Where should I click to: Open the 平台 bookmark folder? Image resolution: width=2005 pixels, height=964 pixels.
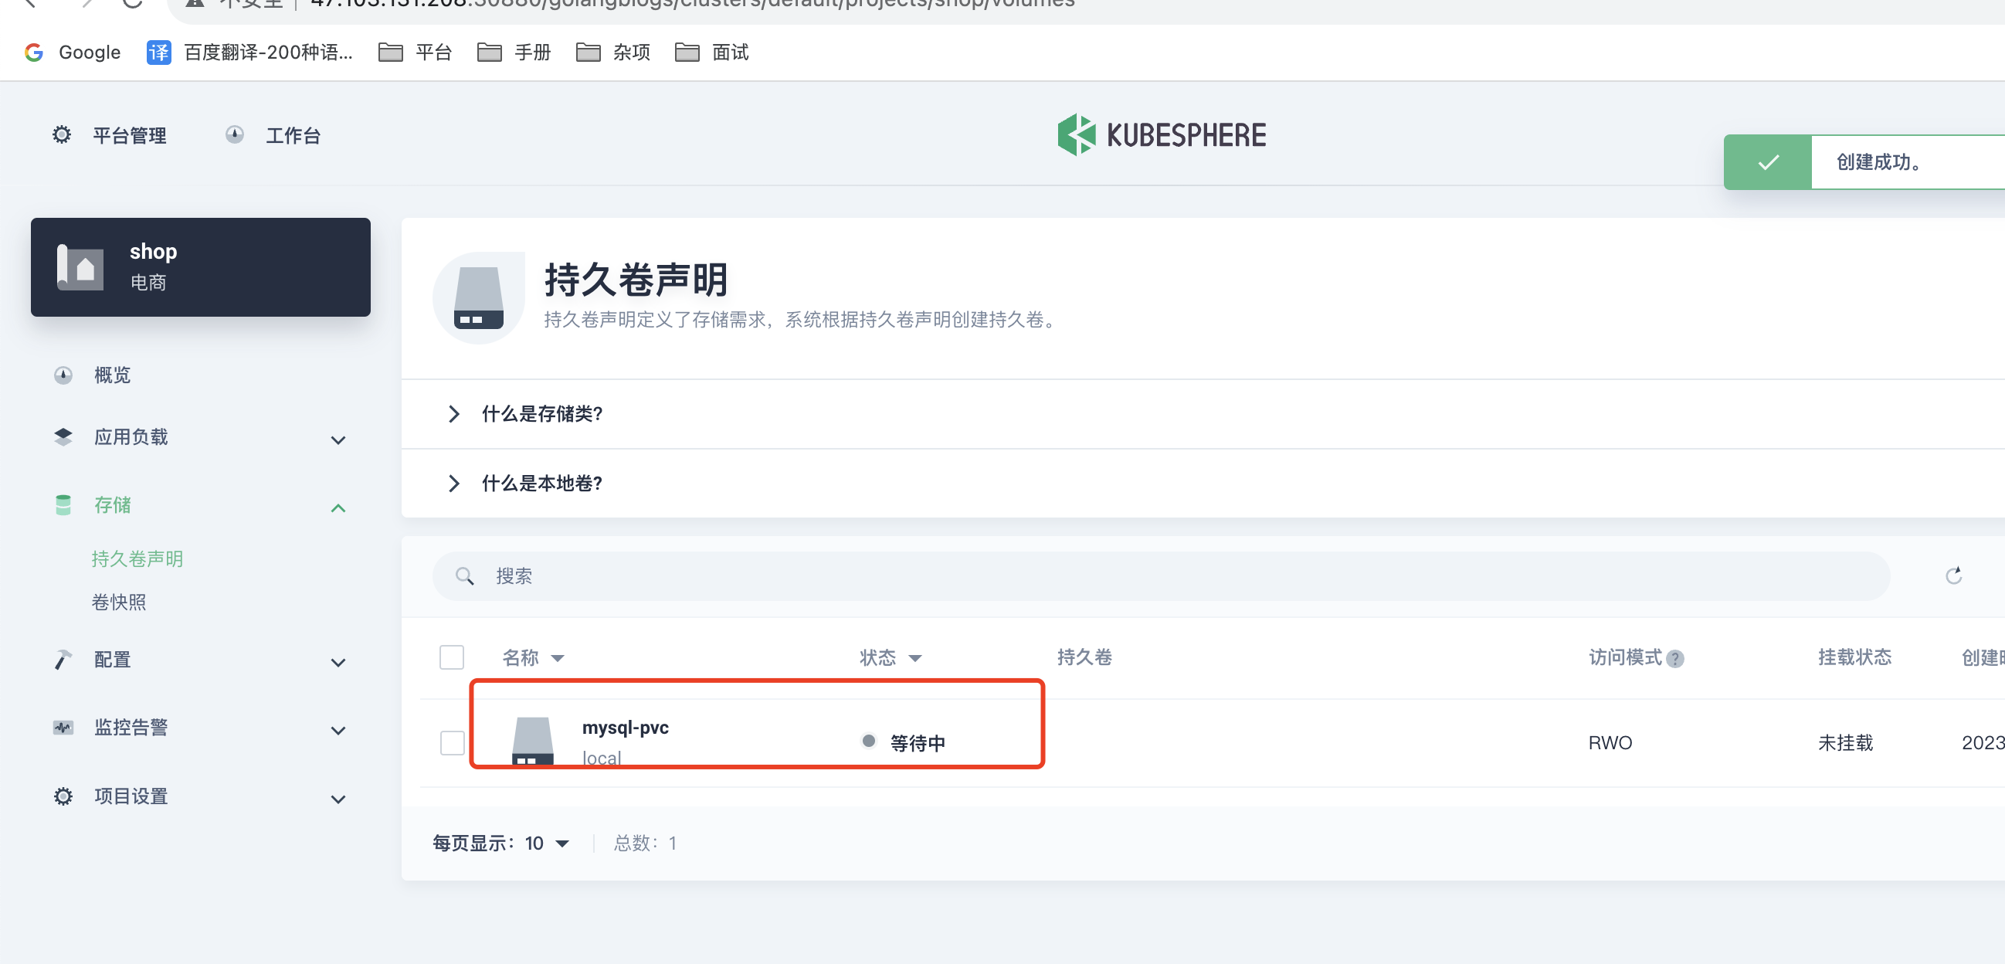pyautogui.click(x=415, y=53)
